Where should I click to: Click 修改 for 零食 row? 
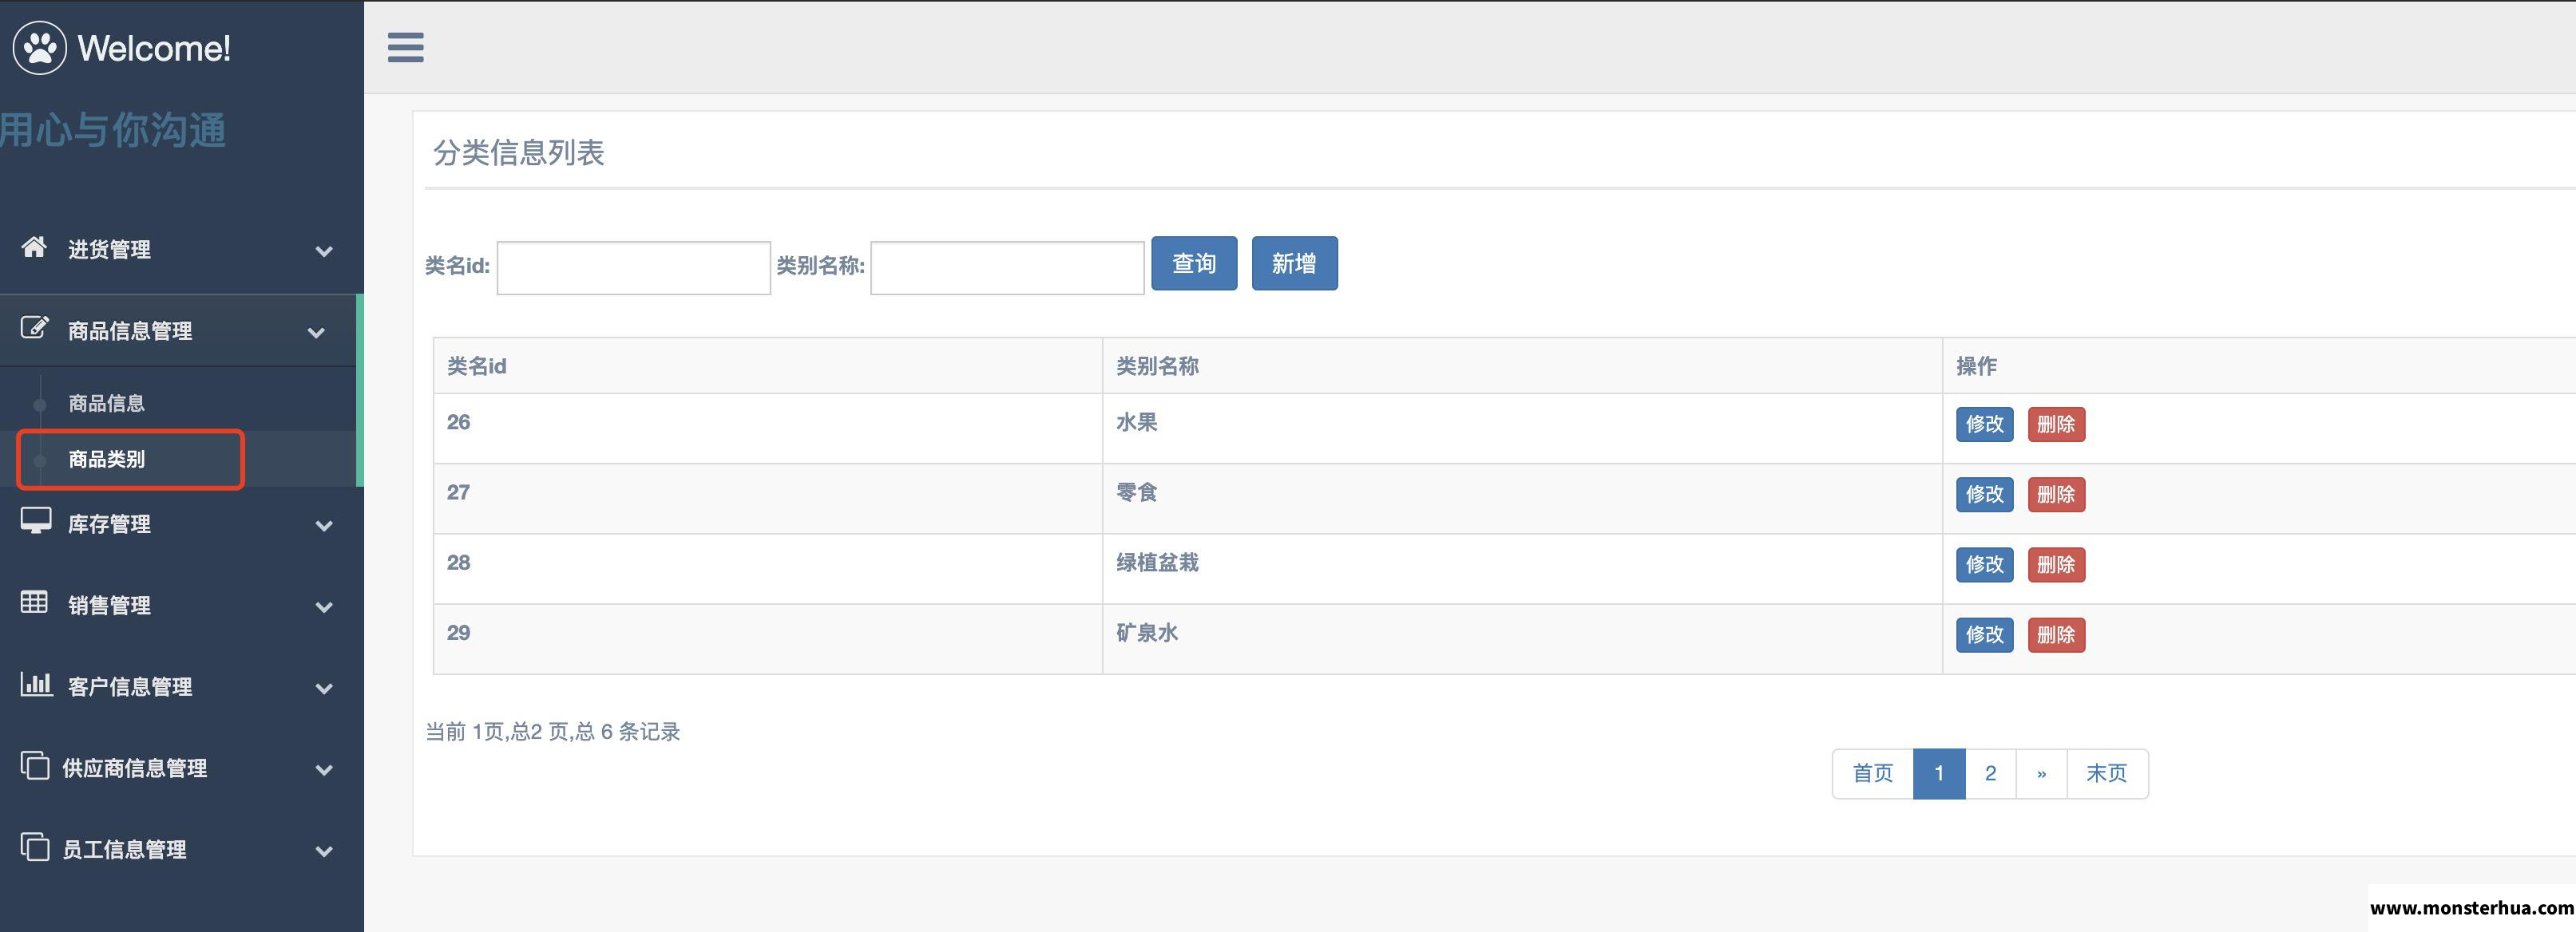(1984, 495)
